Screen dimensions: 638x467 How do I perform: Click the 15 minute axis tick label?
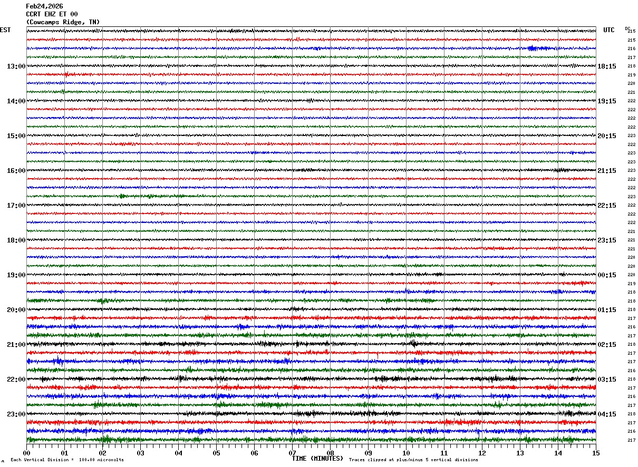tap(596, 453)
